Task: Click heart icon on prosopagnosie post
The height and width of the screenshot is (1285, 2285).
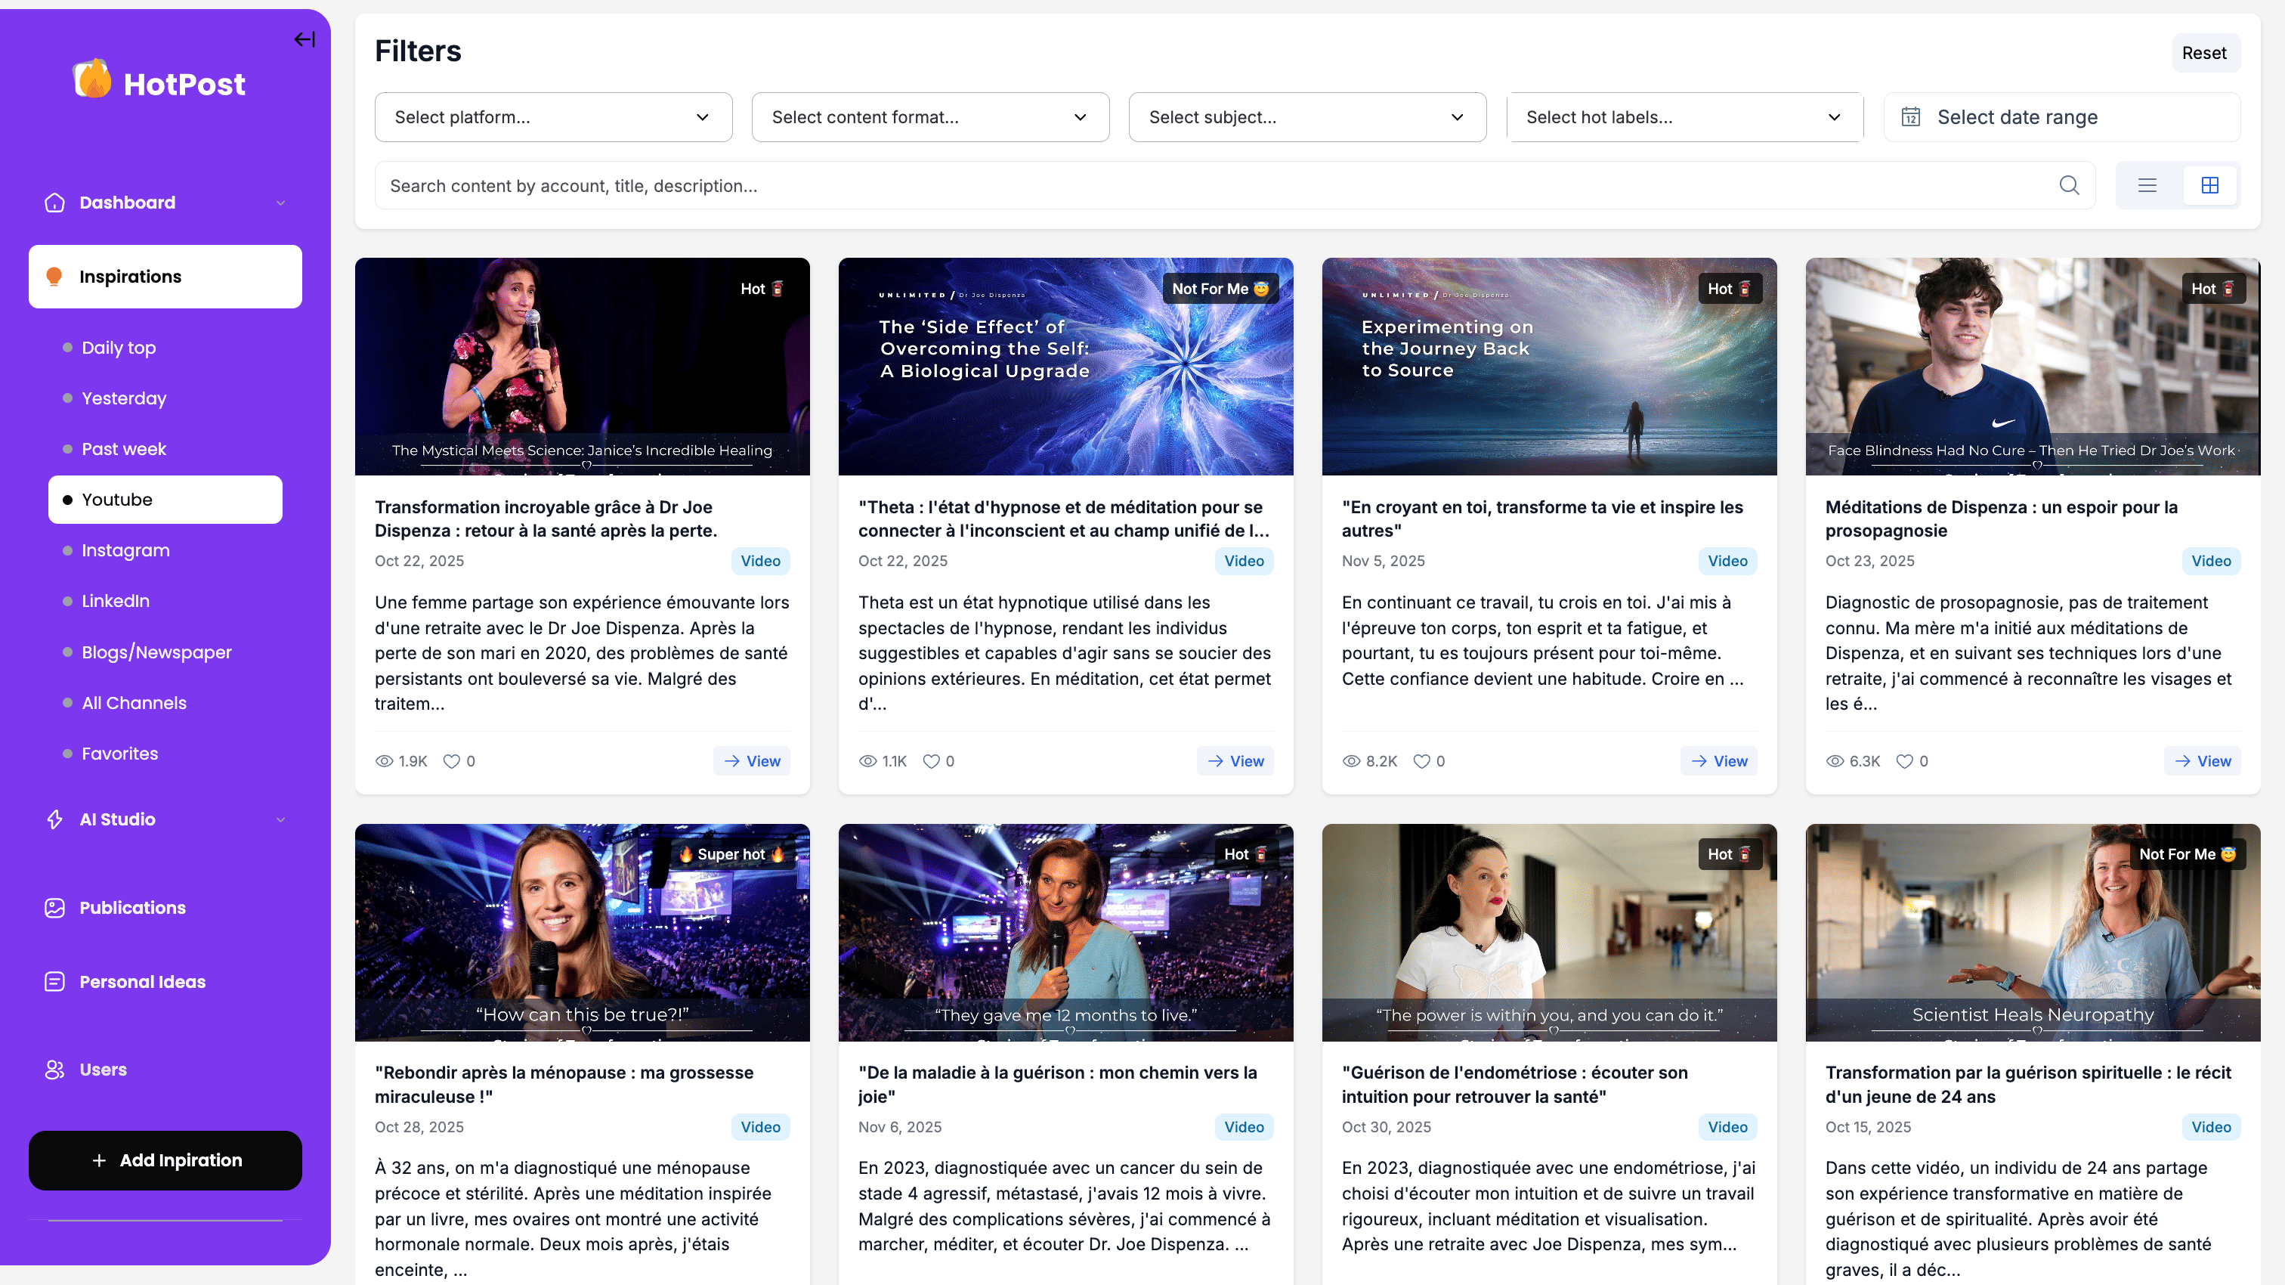Action: [1903, 761]
